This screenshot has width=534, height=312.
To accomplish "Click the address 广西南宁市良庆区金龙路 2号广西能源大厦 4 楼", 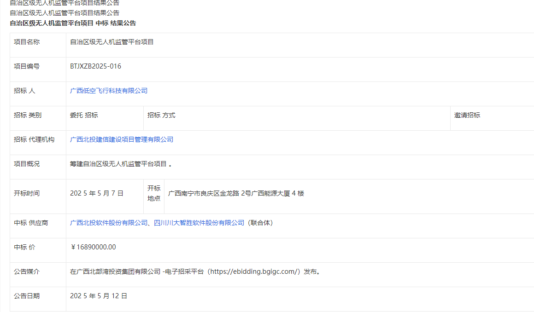I will click(x=236, y=193).
